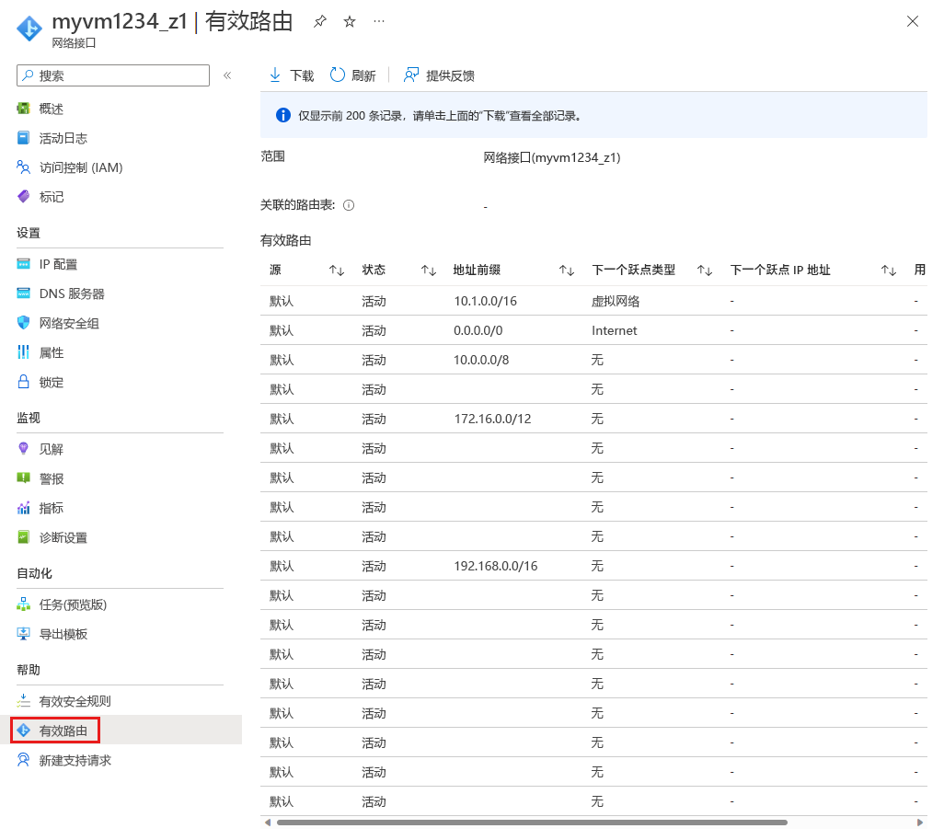Sort by 下一个跃点 IP 地址 column arrows
This screenshot has width=944, height=840.
tap(889, 270)
